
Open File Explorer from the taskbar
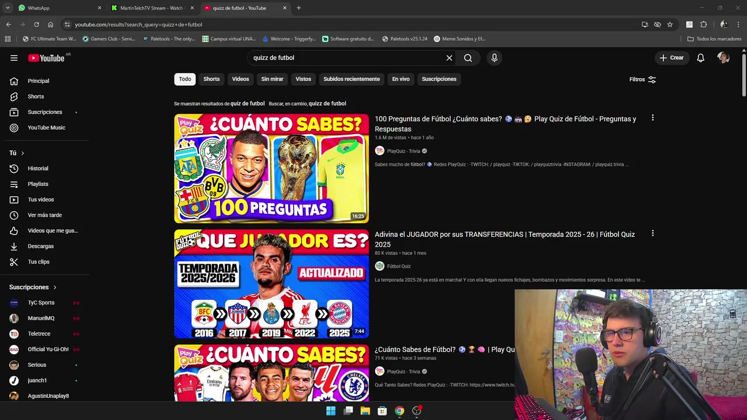tap(365, 411)
